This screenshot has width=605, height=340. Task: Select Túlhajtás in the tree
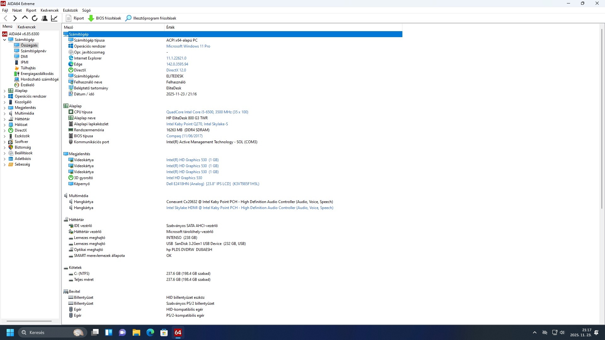(28, 68)
